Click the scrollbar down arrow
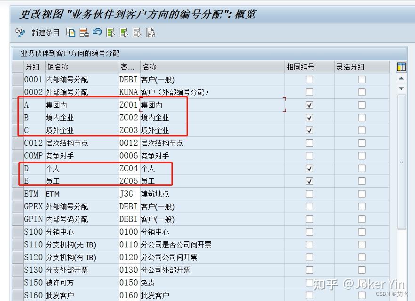The width and height of the screenshot is (415, 301). click(401, 88)
